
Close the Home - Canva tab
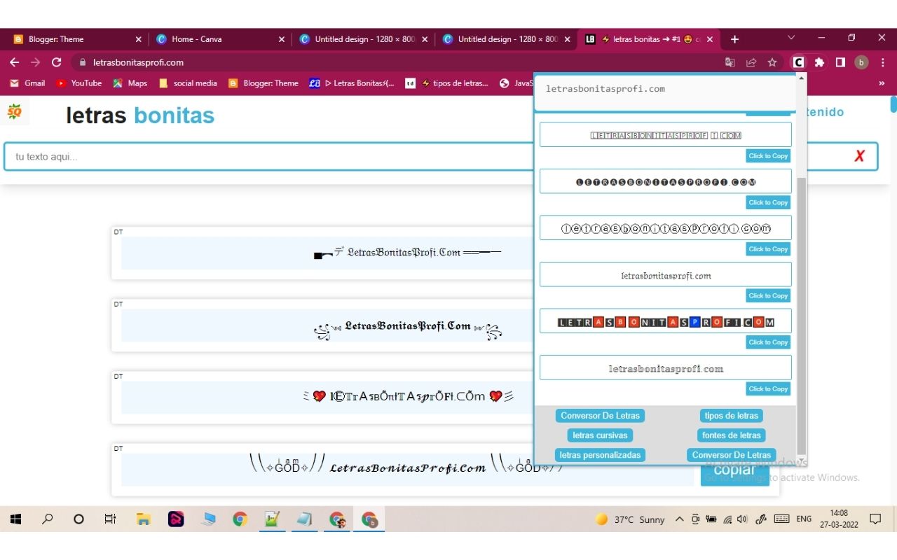pos(282,39)
